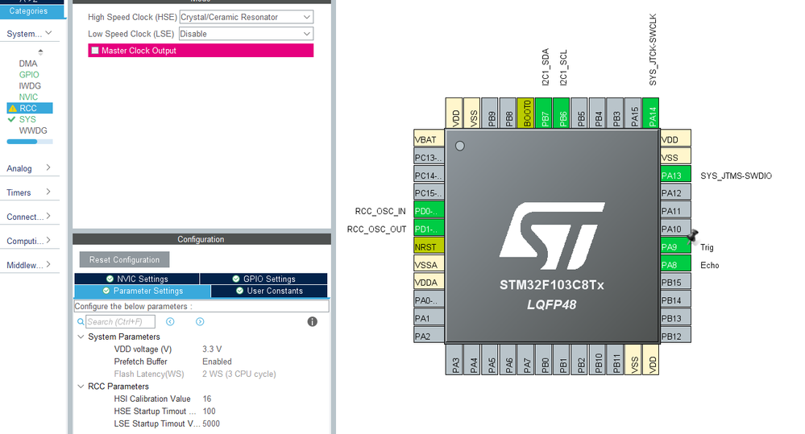Viewport: 805px width, 434px height.
Task: Click the PB7 I2C1_SDA pin
Action: [544, 114]
